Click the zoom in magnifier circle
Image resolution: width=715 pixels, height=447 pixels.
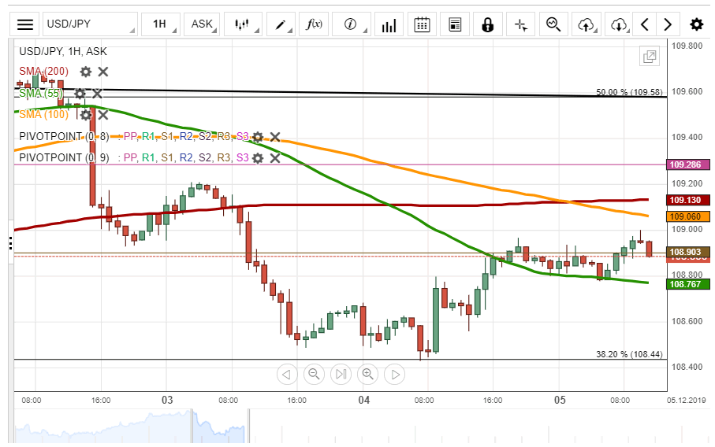point(368,375)
